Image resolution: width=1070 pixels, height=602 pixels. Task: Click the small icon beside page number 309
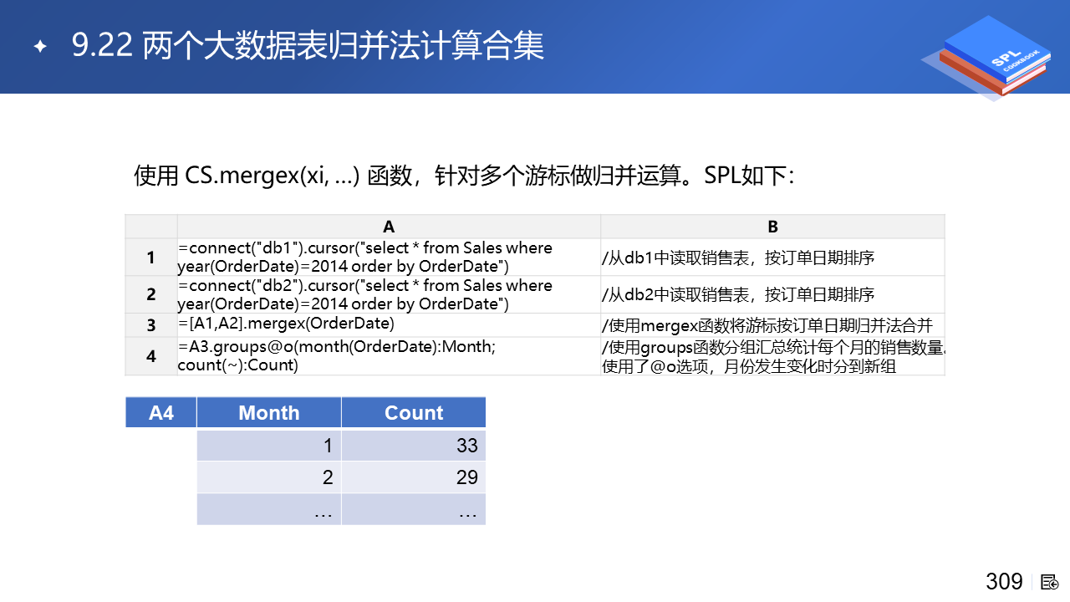pyautogui.click(x=1050, y=582)
